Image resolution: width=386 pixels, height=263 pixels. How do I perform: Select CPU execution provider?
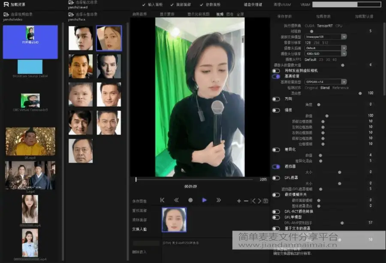339,26
